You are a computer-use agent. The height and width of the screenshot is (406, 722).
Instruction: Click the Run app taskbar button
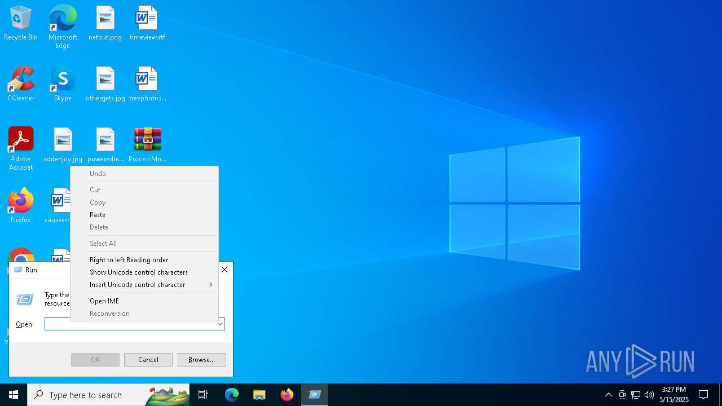tap(315, 395)
